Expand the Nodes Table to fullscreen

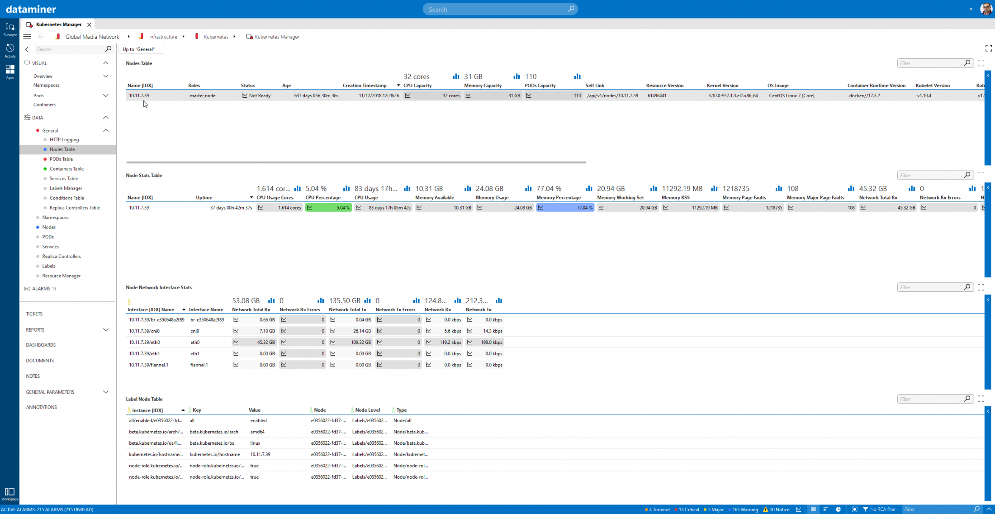pos(981,63)
